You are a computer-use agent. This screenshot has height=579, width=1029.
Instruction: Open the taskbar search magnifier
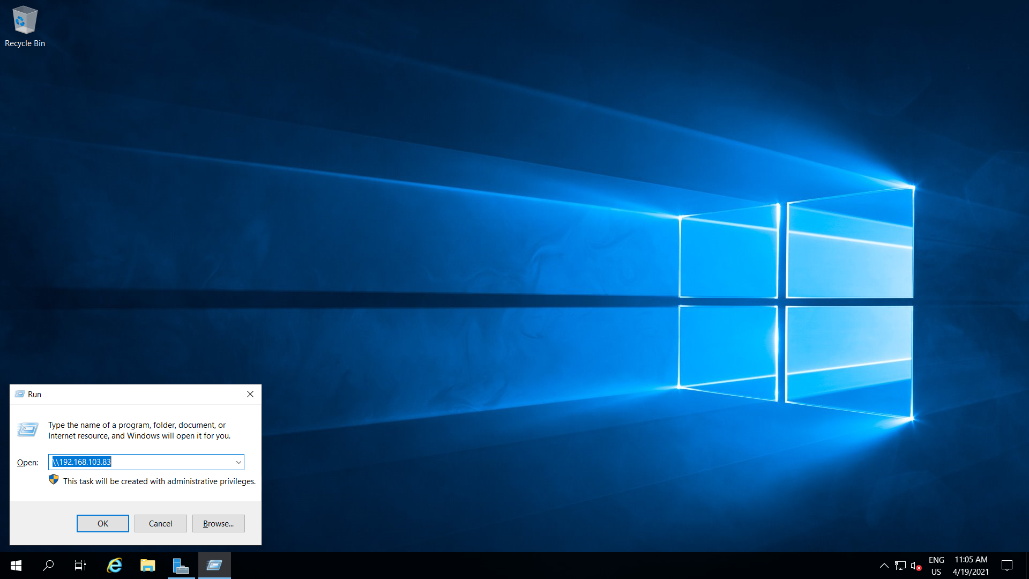click(x=48, y=566)
